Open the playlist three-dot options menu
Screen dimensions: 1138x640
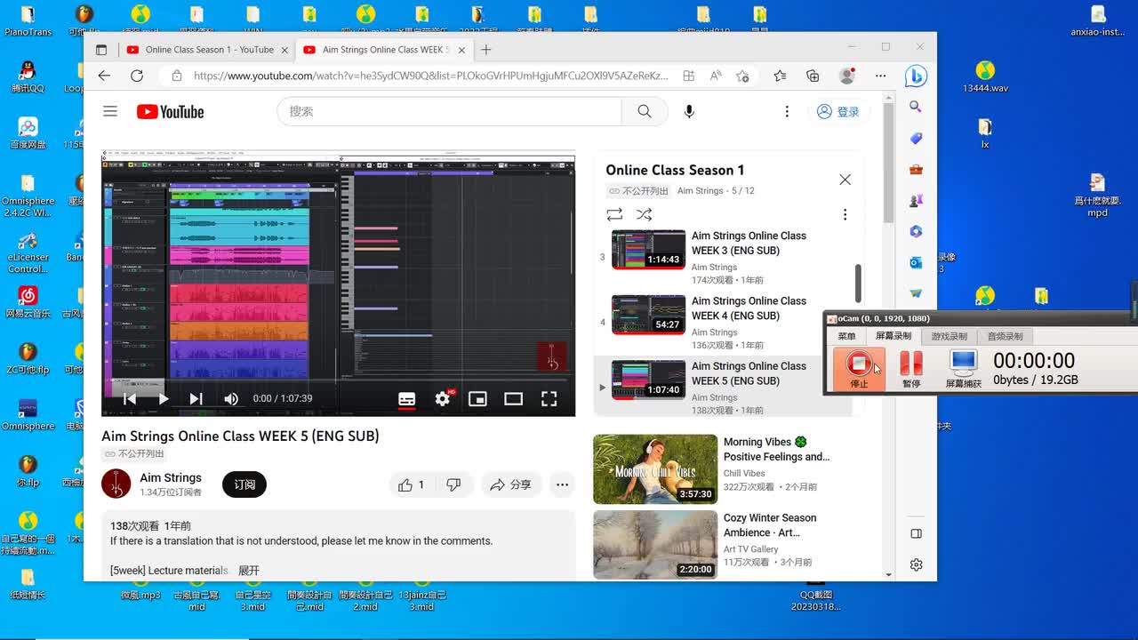[845, 214]
